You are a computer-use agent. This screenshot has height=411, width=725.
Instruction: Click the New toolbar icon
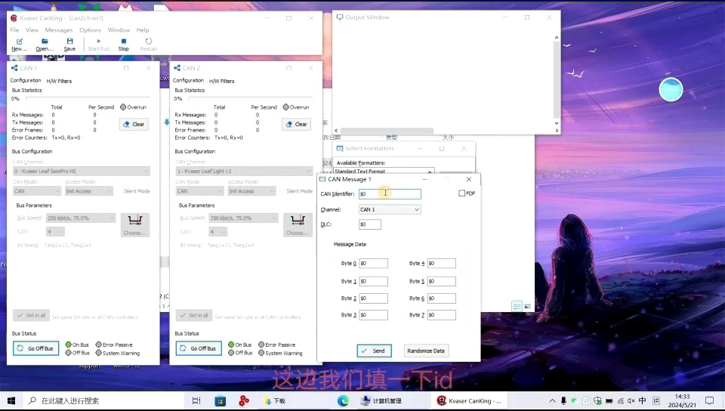pos(19,45)
